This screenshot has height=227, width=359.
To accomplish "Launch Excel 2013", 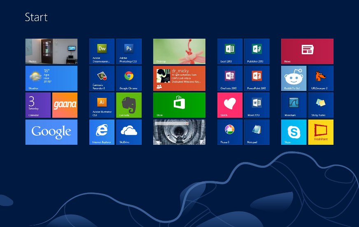I will click(230, 51).
